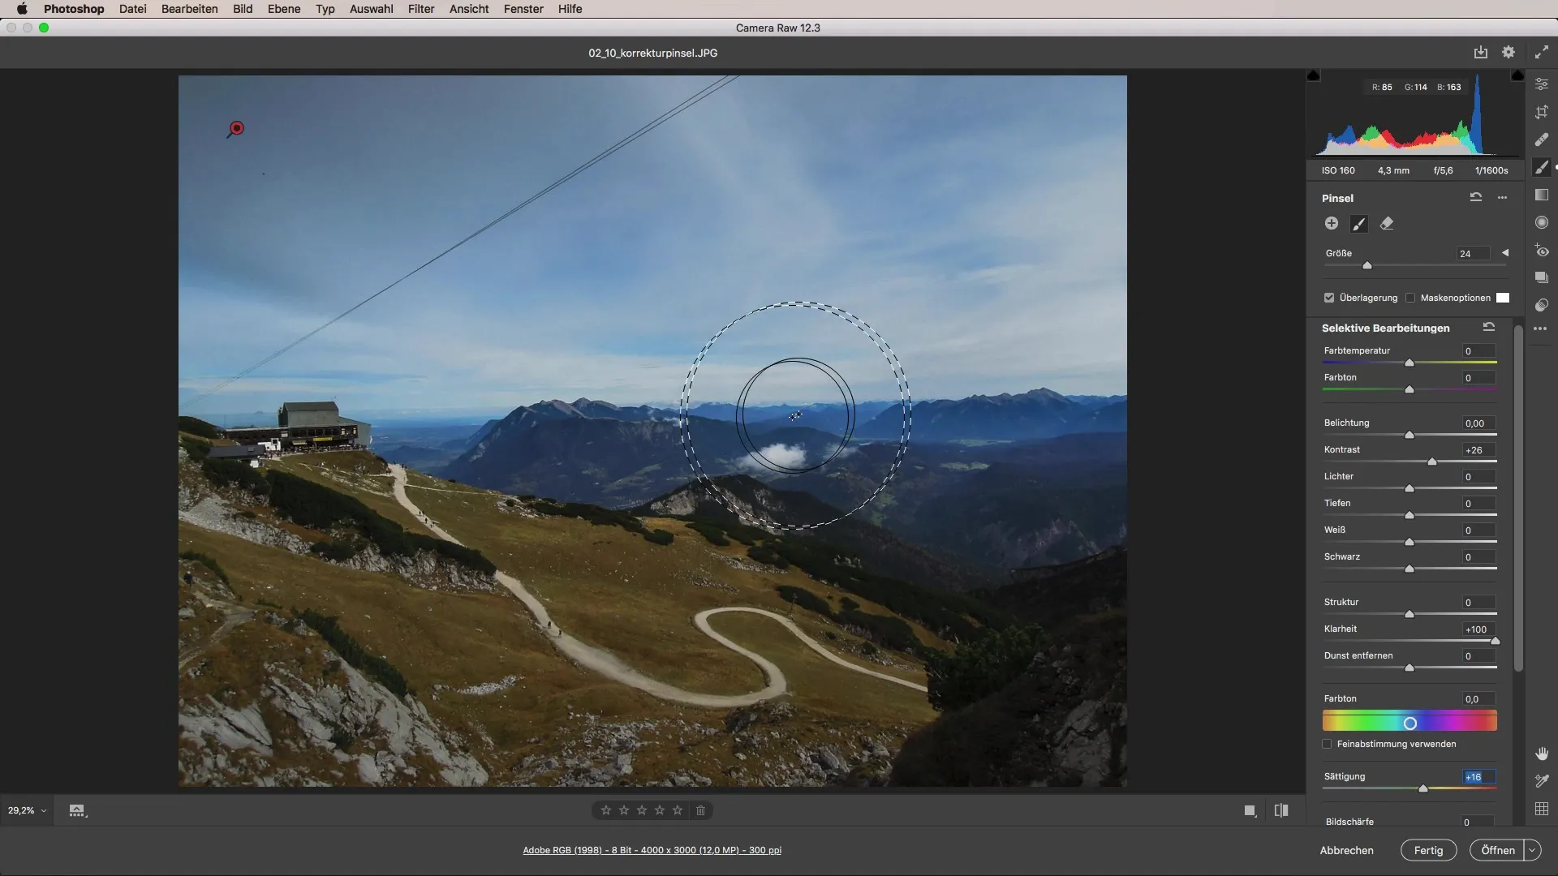Select the Spot removal healing tool

1542,140
